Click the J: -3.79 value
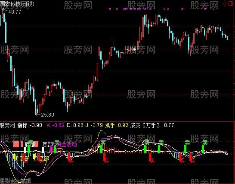 point(94,125)
